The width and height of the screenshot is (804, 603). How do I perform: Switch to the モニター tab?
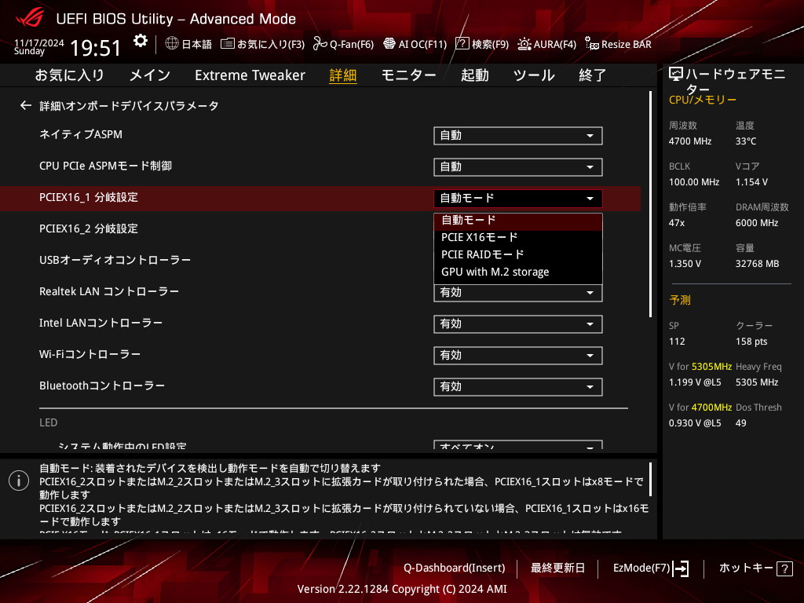pos(408,75)
